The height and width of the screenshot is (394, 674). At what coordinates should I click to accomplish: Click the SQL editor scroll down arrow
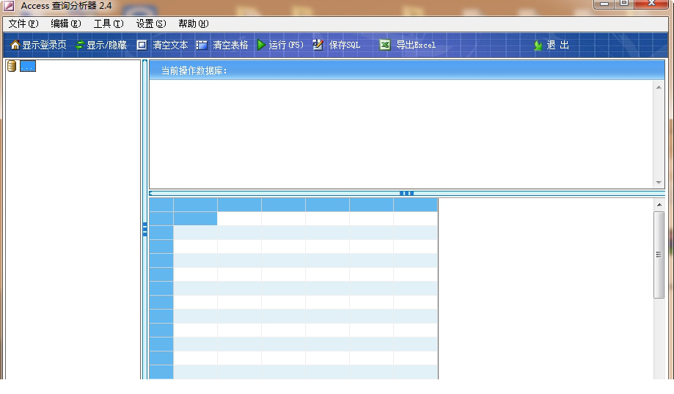[659, 183]
